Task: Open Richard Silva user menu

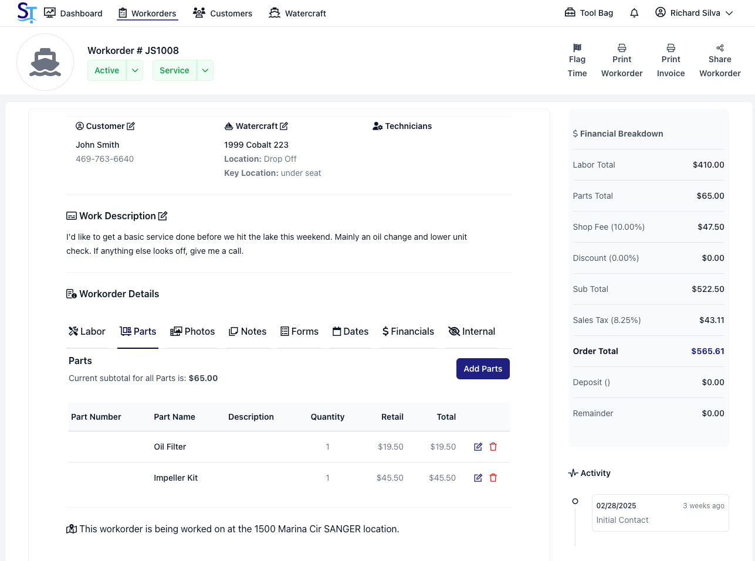Action: [695, 13]
